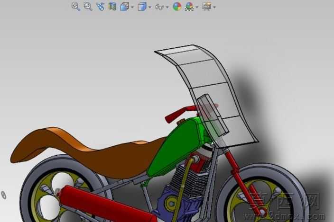Screen dimensions: 334x222
Task: Click the Hide/Show Items glasses icon
Action: [159, 7]
